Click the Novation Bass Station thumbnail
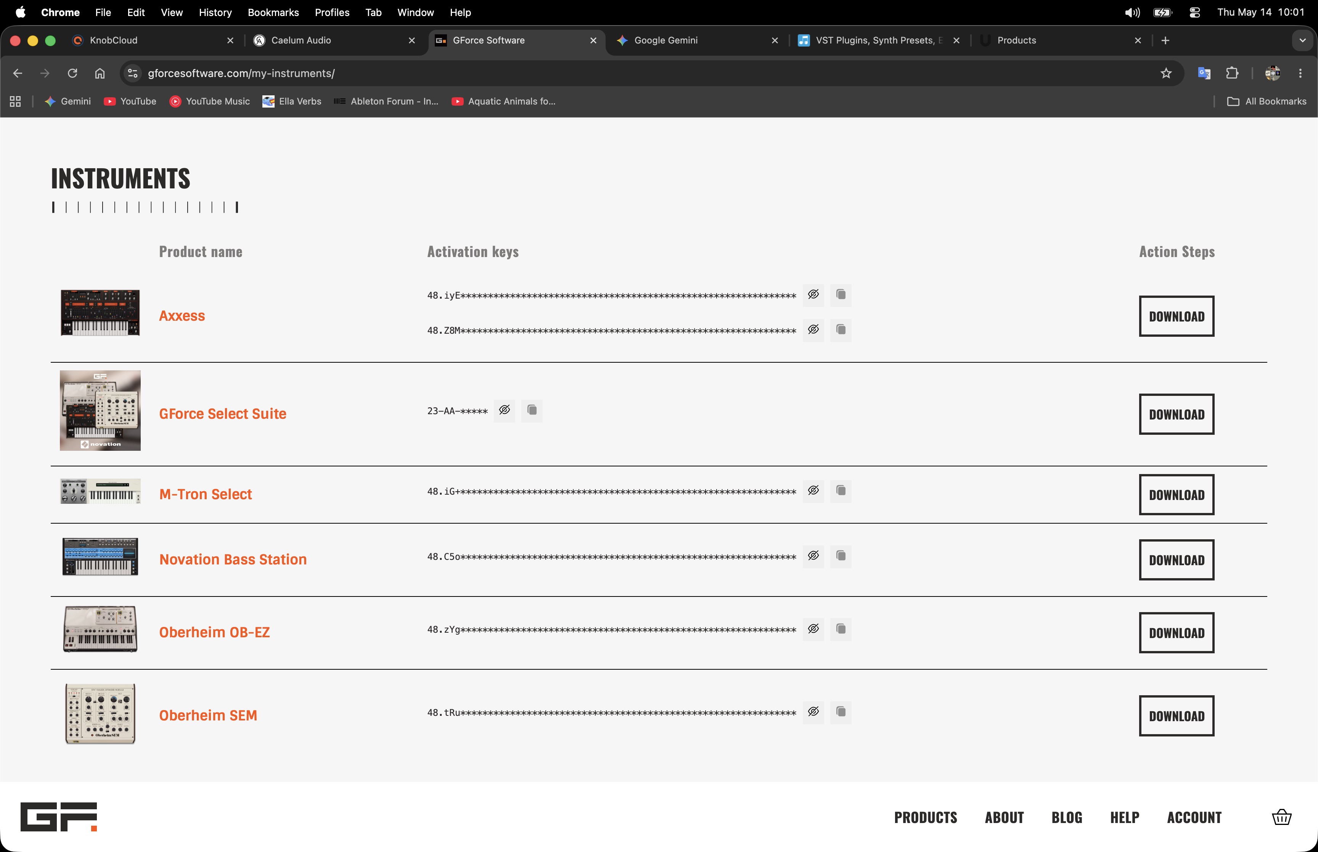Image resolution: width=1318 pixels, height=852 pixels. [100, 557]
